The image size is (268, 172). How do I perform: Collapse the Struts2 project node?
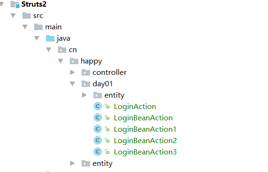tap(2, 4)
